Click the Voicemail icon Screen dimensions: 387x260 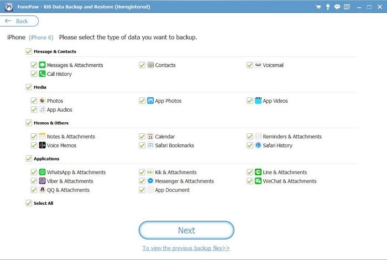click(x=258, y=65)
